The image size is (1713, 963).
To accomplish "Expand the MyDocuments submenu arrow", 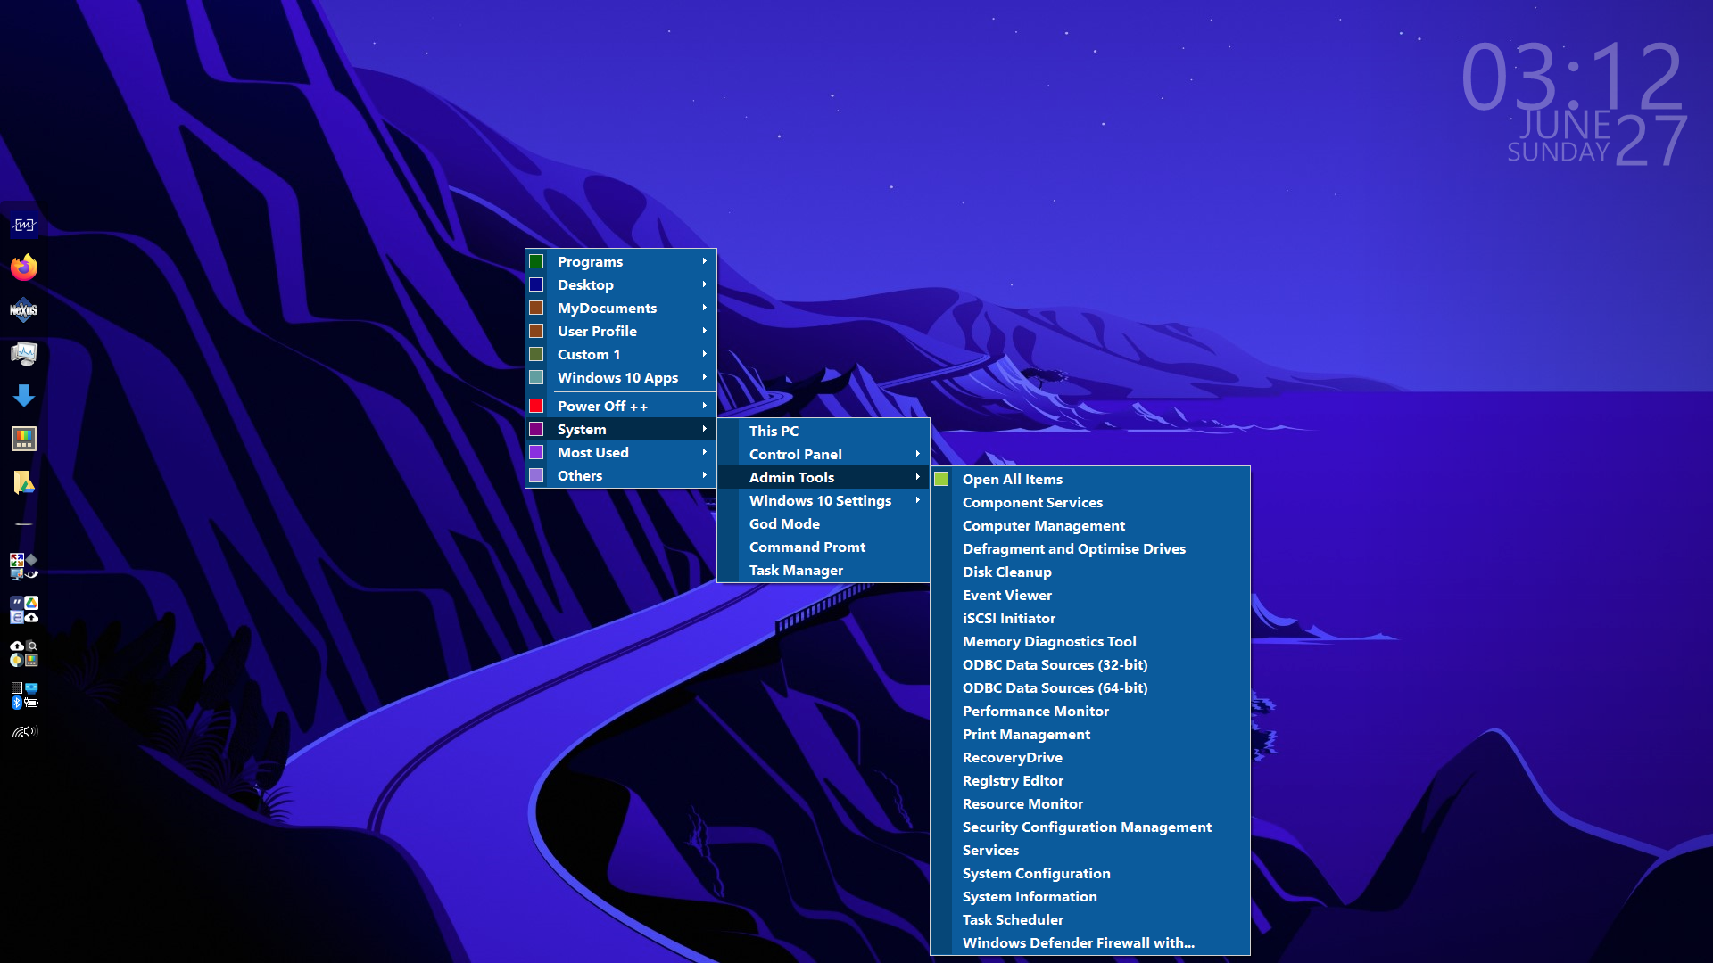I will pyautogui.click(x=704, y=308).
